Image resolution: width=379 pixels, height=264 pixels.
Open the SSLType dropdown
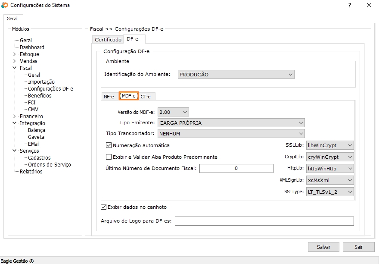[x=330, y=192]
